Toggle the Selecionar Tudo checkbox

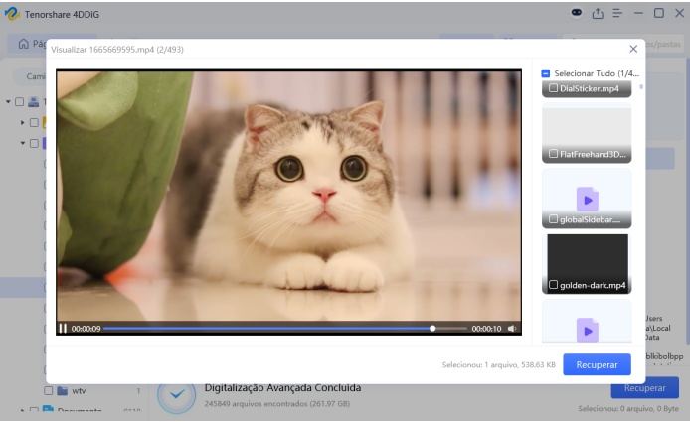point(546,73)
